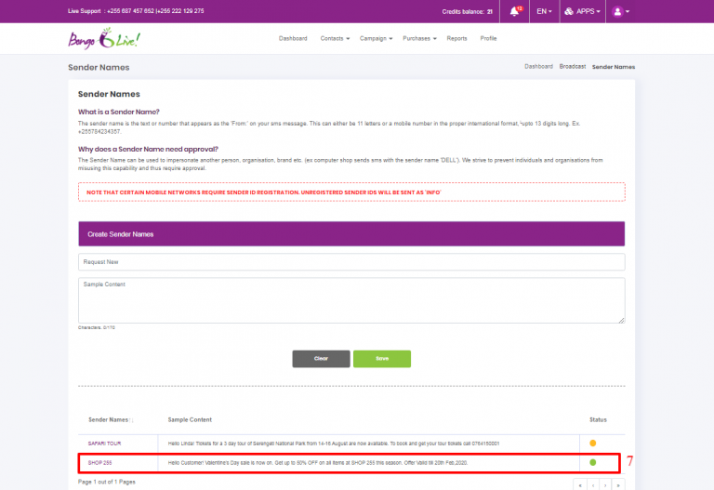The image size is (714, 490).
Task: Open the EN language dropdown
Action: [544, 11]
